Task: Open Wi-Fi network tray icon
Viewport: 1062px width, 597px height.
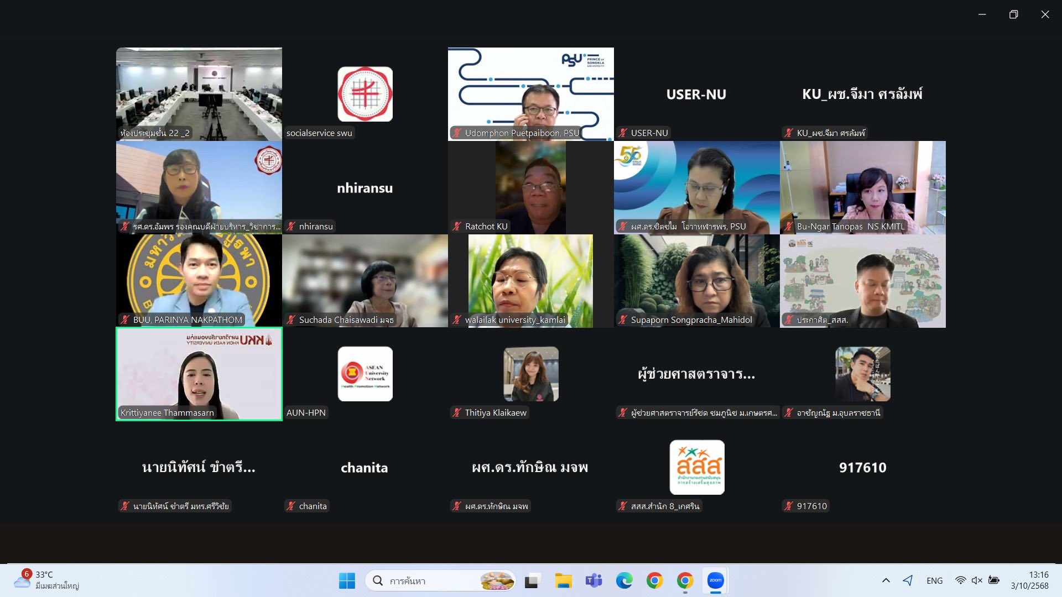Action: (x=960, y=580)
